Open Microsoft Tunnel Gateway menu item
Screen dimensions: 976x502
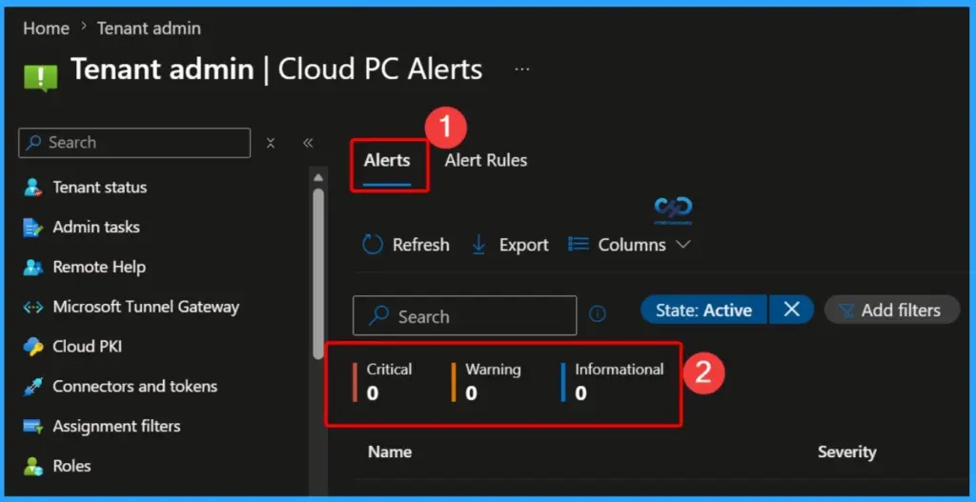tap(146, 308)
